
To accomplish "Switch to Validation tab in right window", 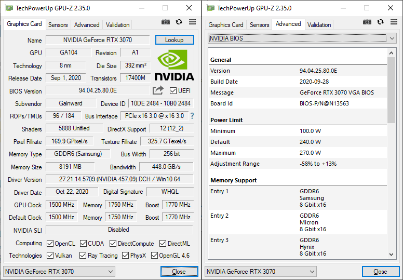I will (319, 25).
